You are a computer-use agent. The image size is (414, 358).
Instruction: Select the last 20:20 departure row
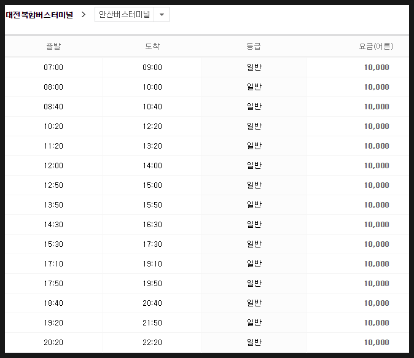(207, 343)
